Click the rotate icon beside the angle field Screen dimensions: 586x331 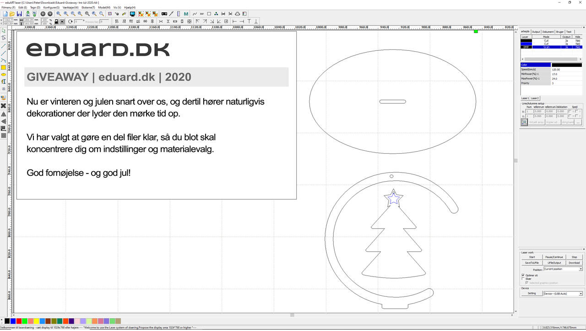(70, 22)
